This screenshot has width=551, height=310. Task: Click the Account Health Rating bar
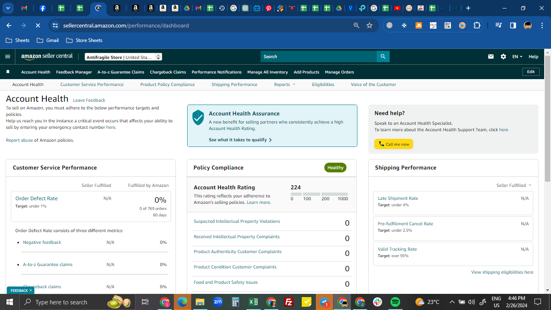pyautogui.click(x=319, y=194)
